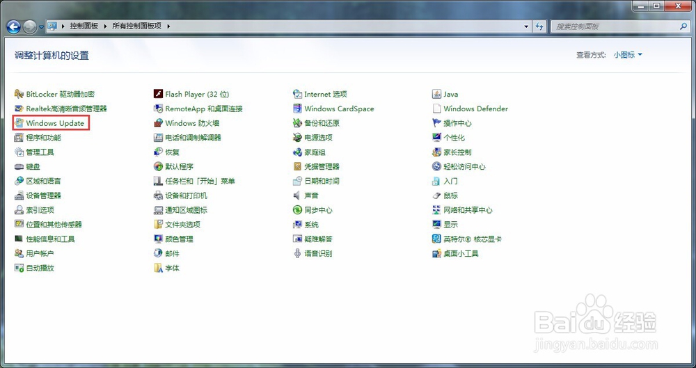
Task: Open the 颜色管理 link
Action: click(179, 239)
